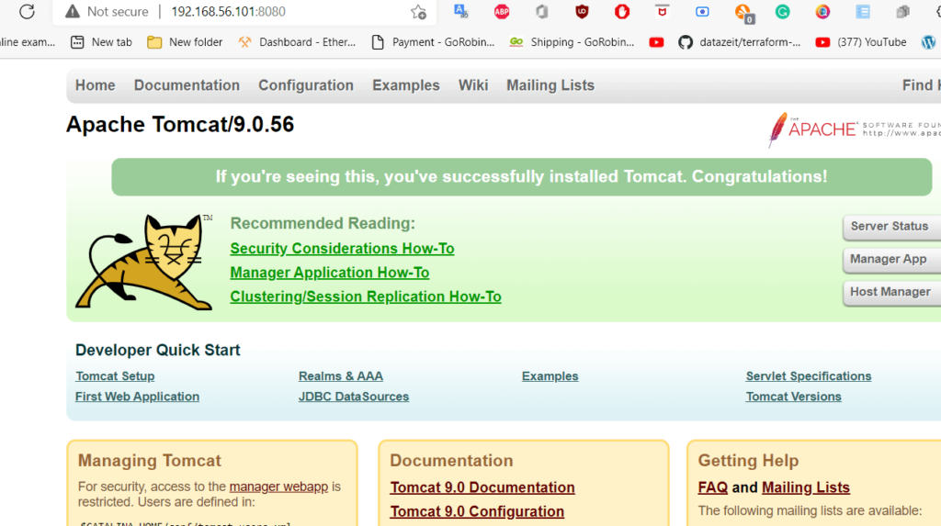Open the red stop-hand AdBlock extension
This screenshot has width=941, height=526.
(622, 12)
